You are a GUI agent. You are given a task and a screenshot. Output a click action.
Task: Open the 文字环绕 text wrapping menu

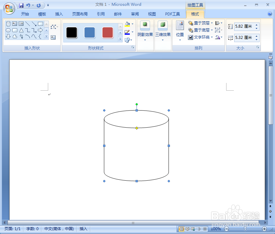[200, 37]
